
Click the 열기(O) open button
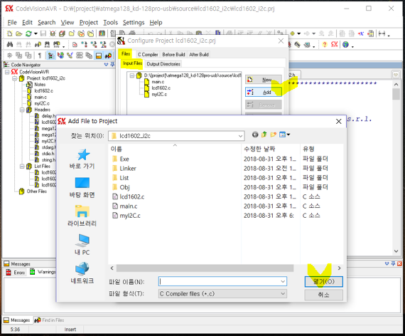tap(323, 282)
